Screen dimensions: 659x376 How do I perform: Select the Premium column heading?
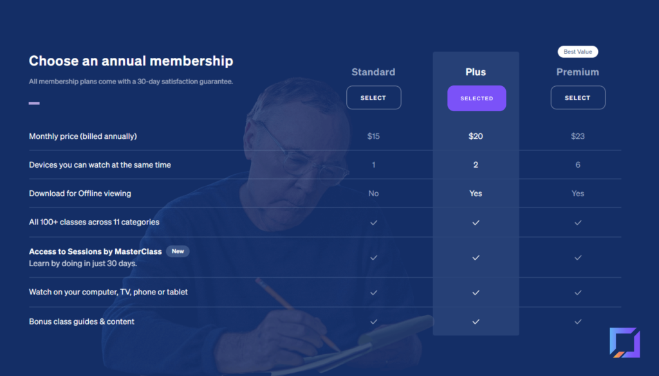click(x=578, y=72)
